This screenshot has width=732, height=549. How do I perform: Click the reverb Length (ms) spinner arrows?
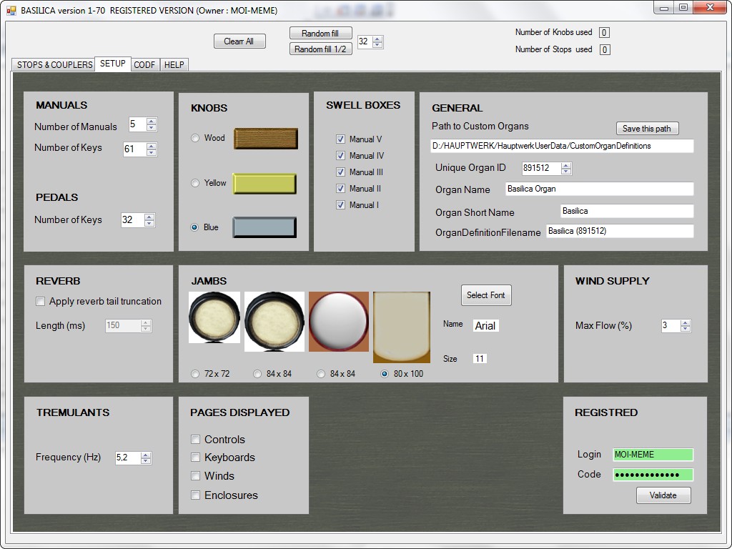pos(146,326)
